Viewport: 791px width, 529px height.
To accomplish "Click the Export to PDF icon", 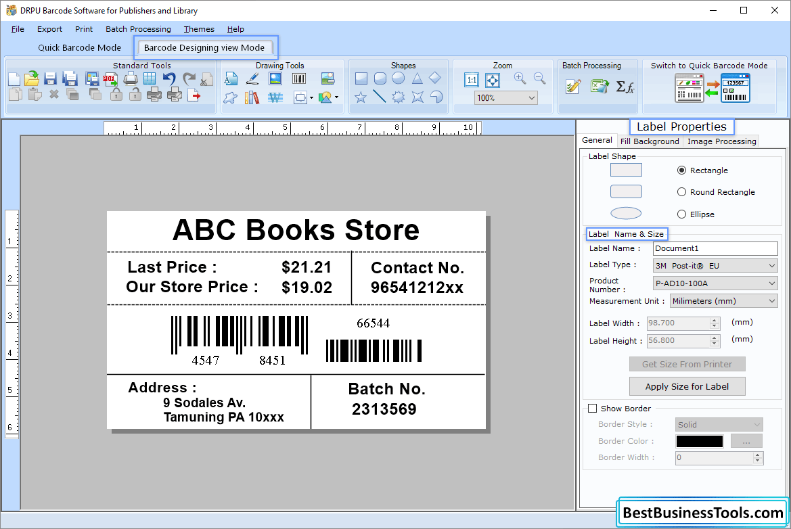I will click(110, 79).
